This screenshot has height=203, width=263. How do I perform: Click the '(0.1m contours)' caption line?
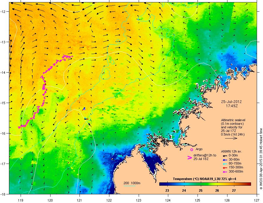[x=232, y=124]
